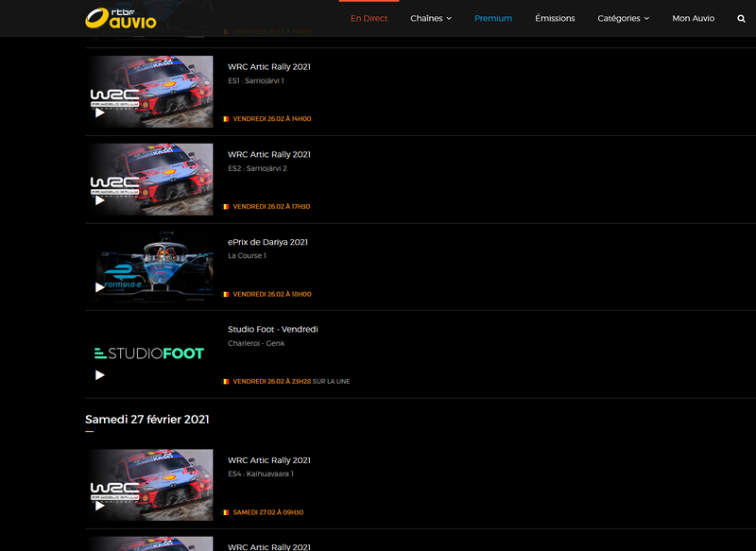Select the Studio Foot logo thumbnail
The height and width of the screenshot is (551, 756).
[150, 354]
